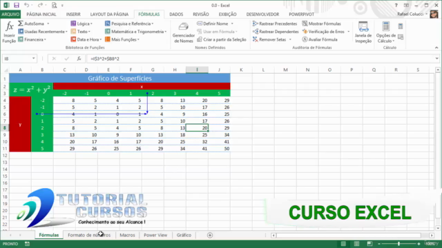Open the Lógica functions icon
The height and width of the screenshot is (248, 442).
73,23
